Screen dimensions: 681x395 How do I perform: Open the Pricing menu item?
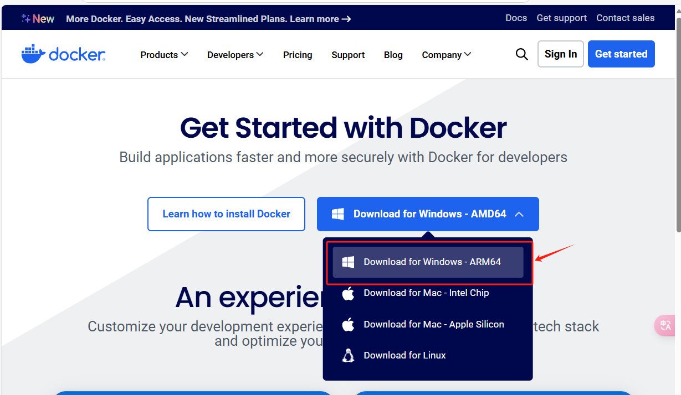298,55
